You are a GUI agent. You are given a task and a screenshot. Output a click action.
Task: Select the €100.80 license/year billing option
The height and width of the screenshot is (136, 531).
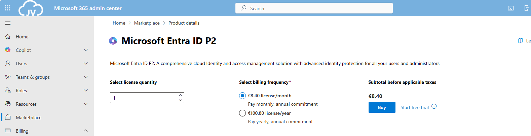(242, 113)
